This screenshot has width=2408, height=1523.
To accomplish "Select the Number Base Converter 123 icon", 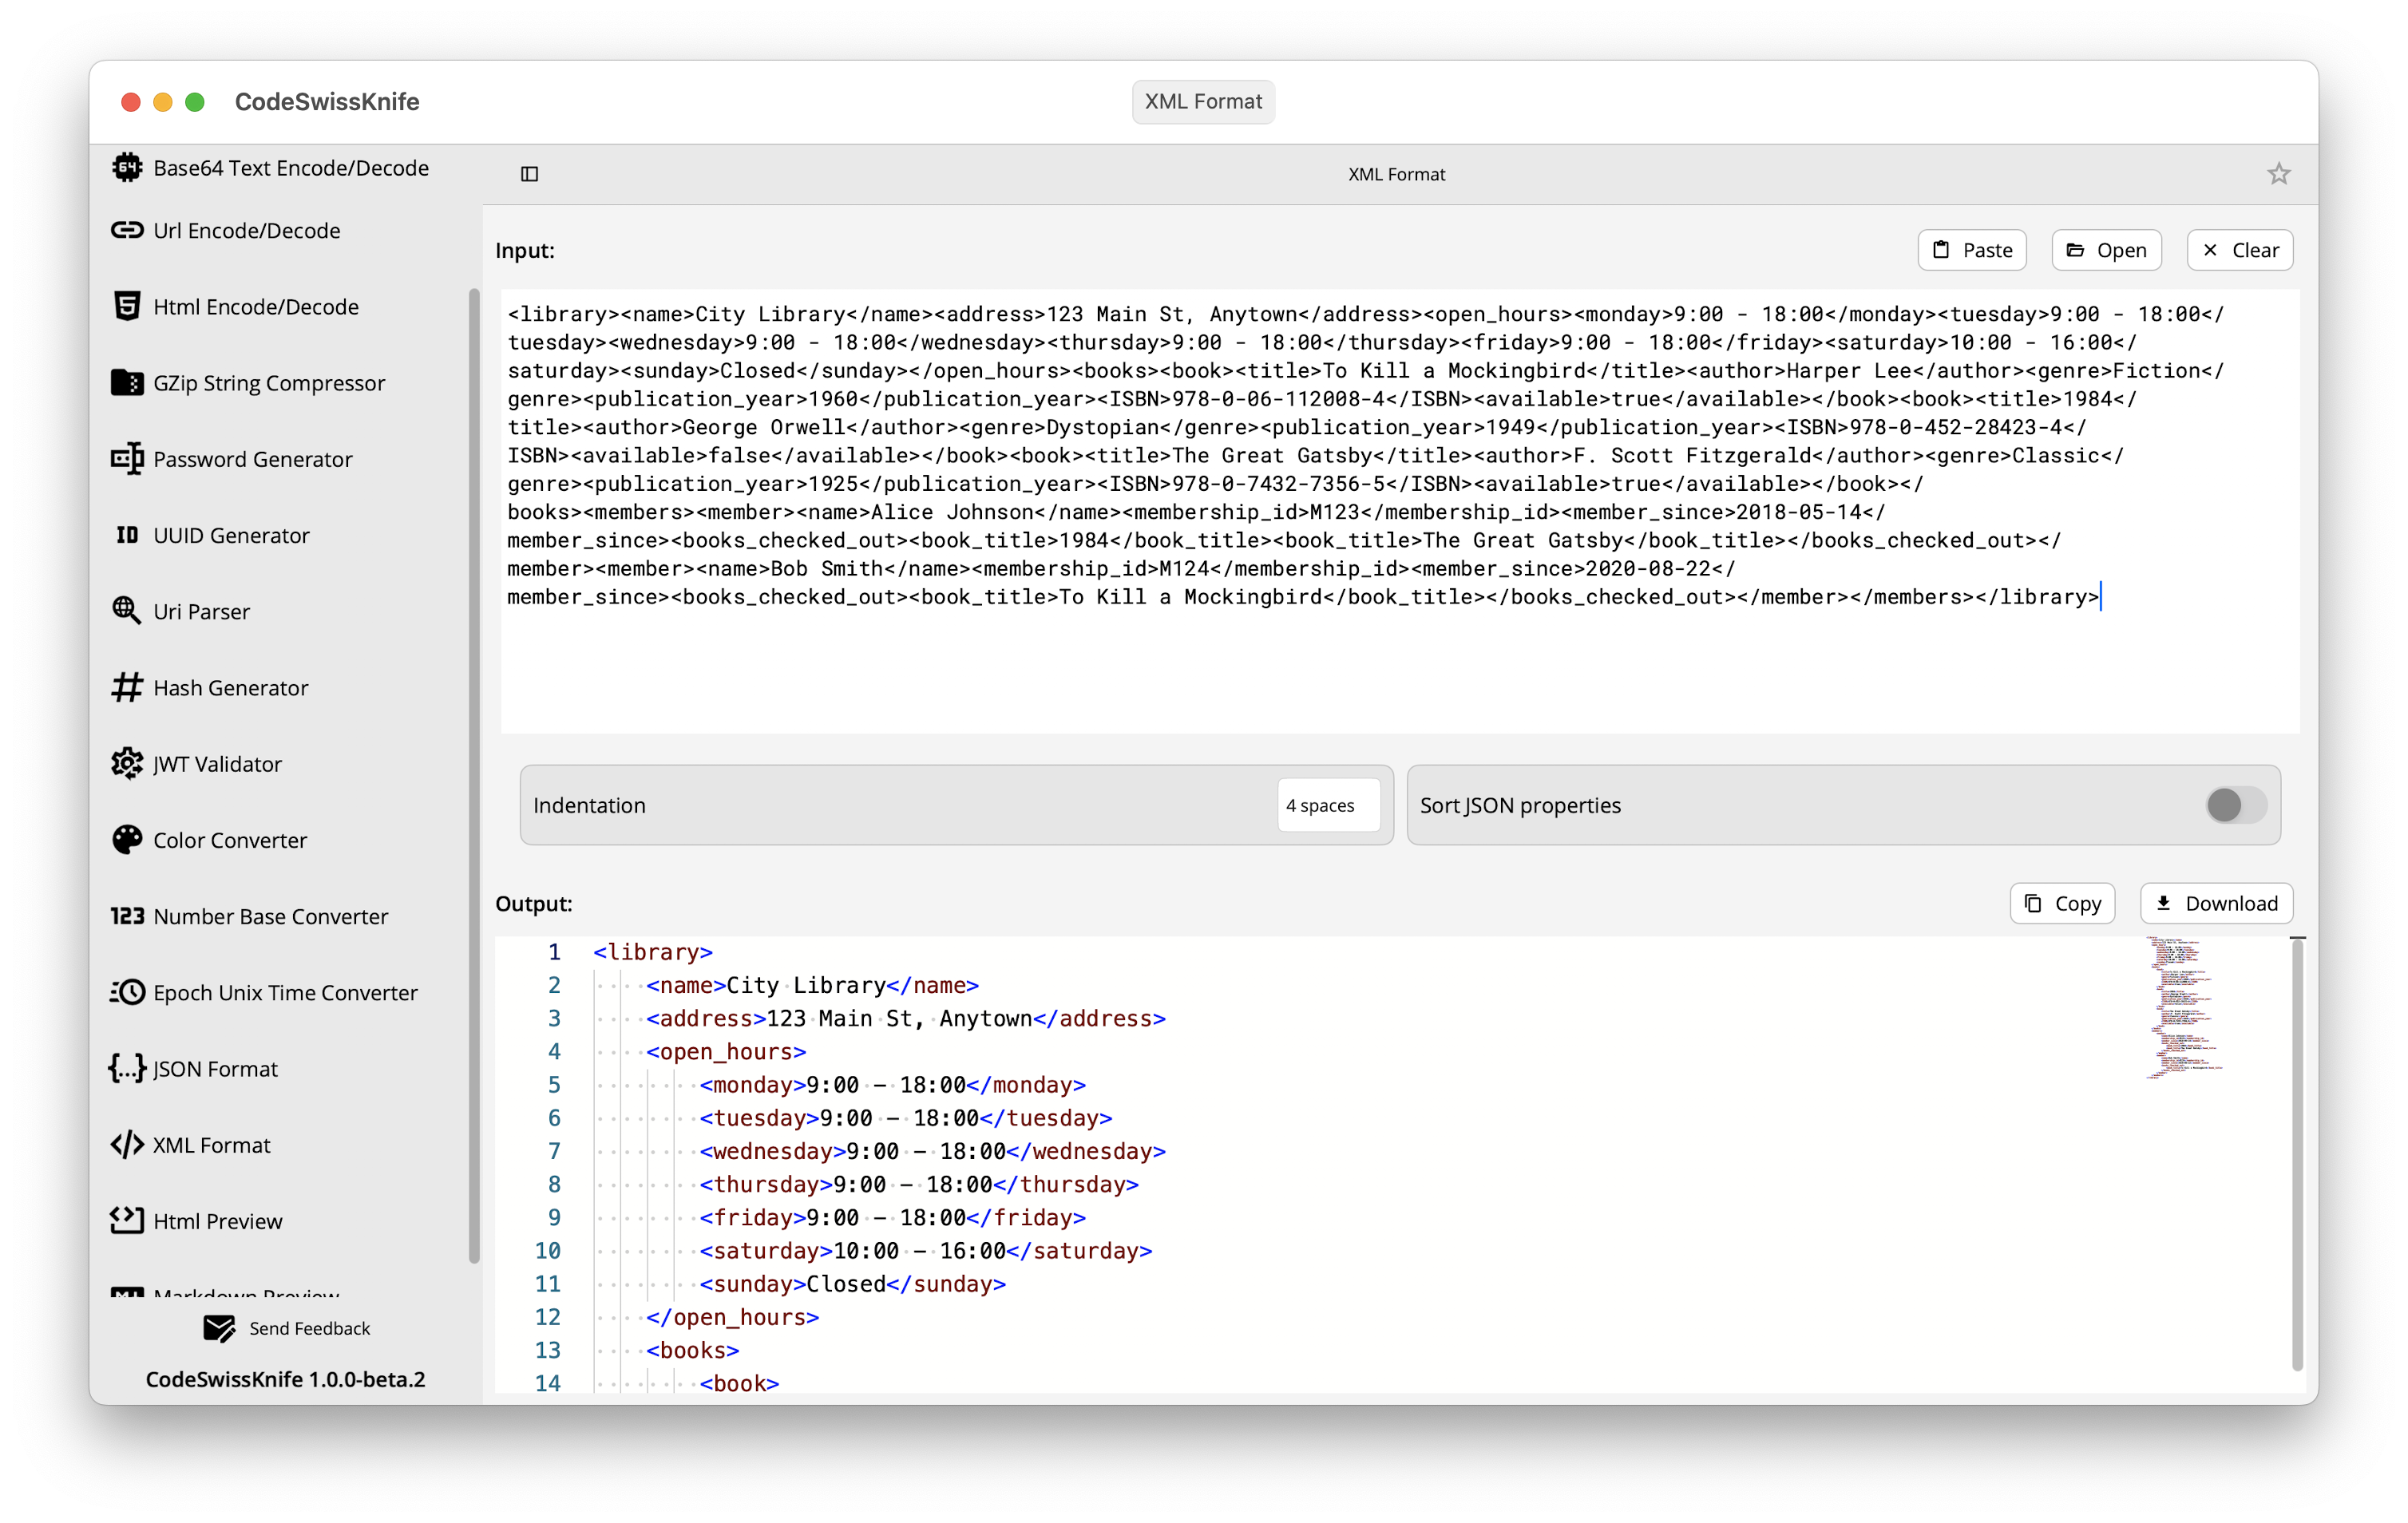I will click(x=127, y=916).
